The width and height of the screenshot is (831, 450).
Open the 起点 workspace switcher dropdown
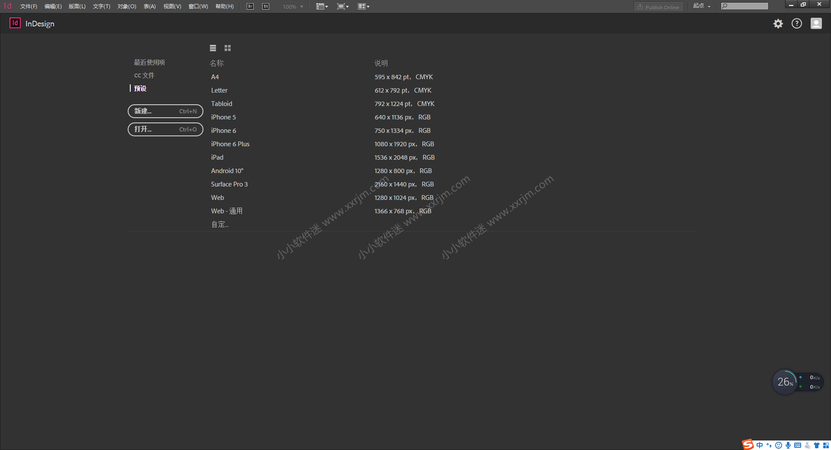tap(702, 6)
